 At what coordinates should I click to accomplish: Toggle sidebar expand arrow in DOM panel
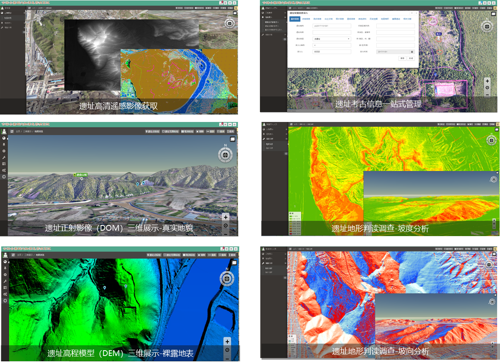tap(4, 177)
